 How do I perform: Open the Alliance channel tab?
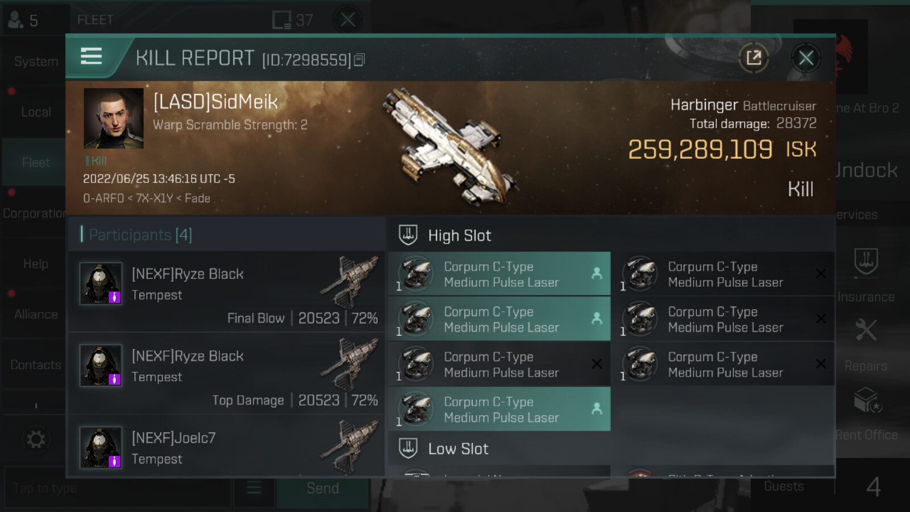point(35,314)
